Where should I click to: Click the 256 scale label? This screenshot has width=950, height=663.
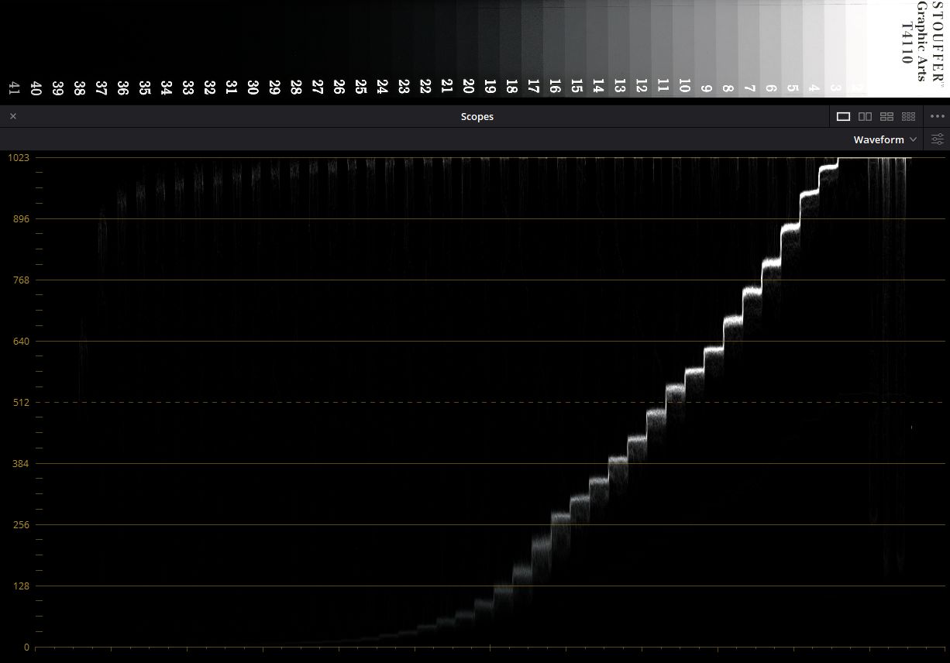point(22,524)
